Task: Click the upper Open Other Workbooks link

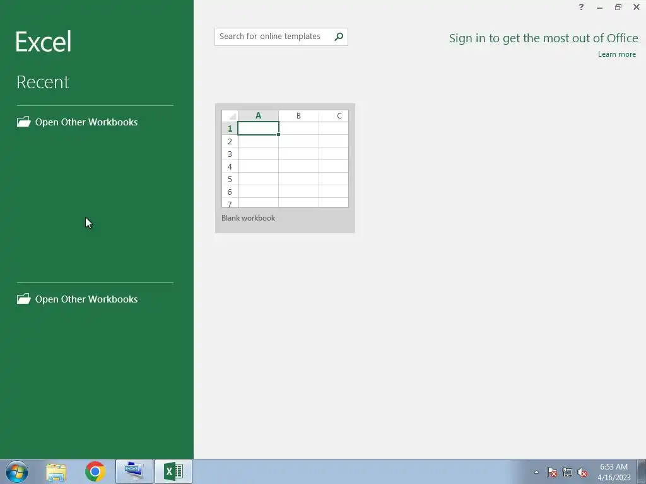Action: click(x=78, y=122)
